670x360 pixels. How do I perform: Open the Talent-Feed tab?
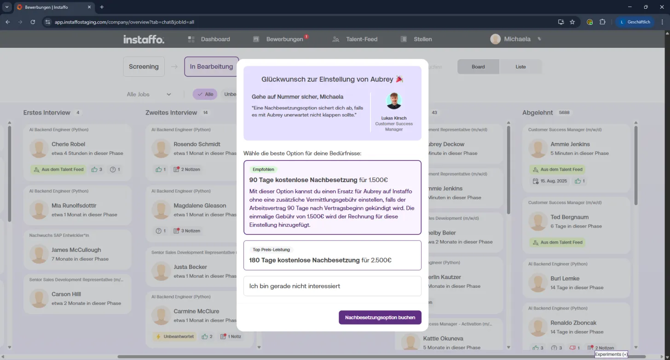[355, 39]
